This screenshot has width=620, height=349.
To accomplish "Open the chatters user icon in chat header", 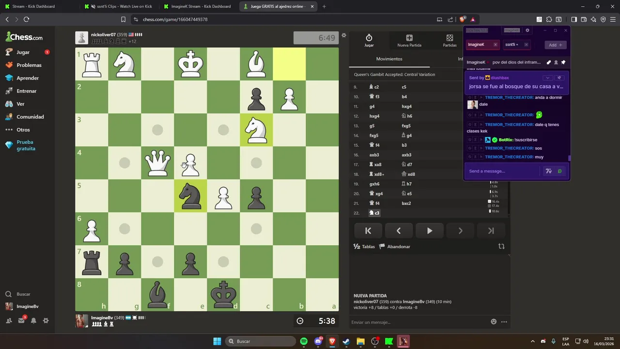I will coord(556,62).
